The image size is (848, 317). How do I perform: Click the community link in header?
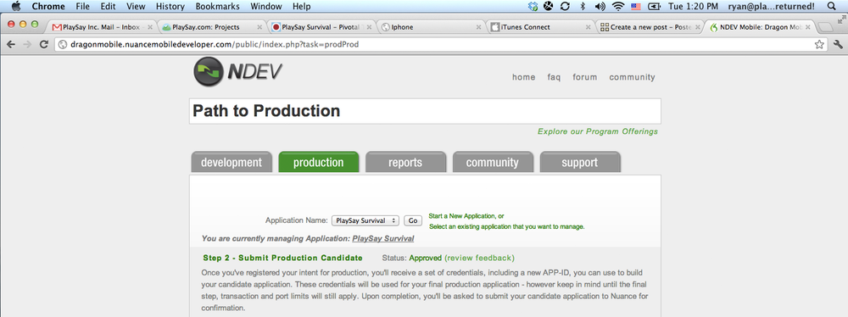pyautogui.click(x=632, y=77)
